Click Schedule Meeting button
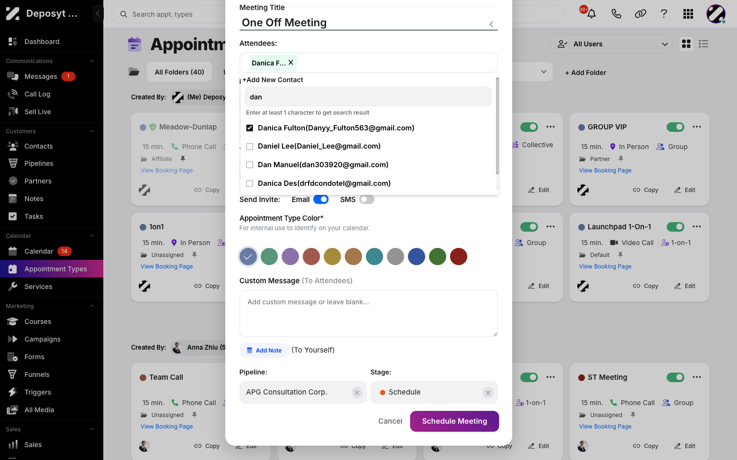This screenshot has height=460, width=737. click(x=454, y=421)
